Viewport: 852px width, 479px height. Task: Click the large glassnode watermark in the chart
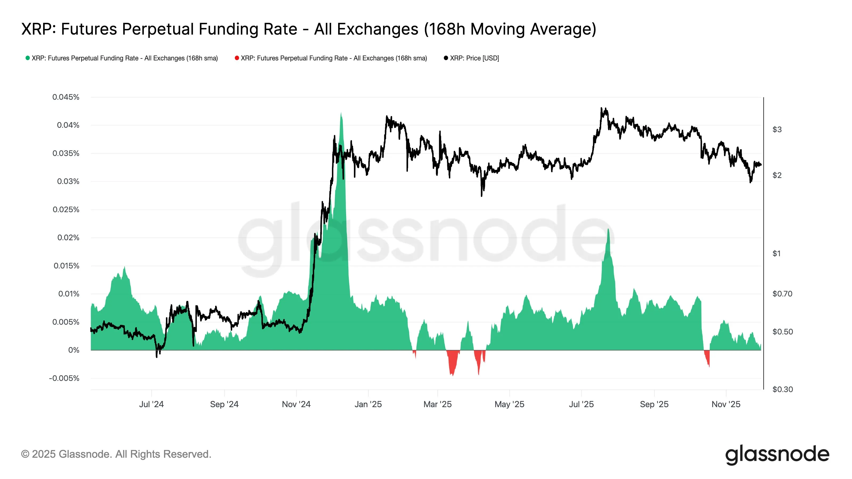pyautogui.click(x=426, y=238)
